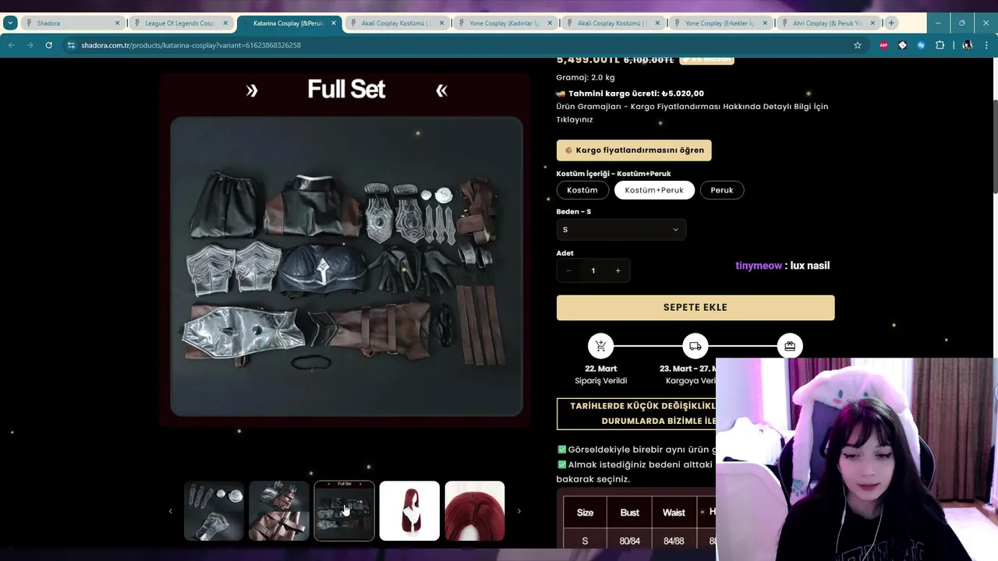Open the browser profile avatar
998x561 pixels.
click(x=968, y=45)
